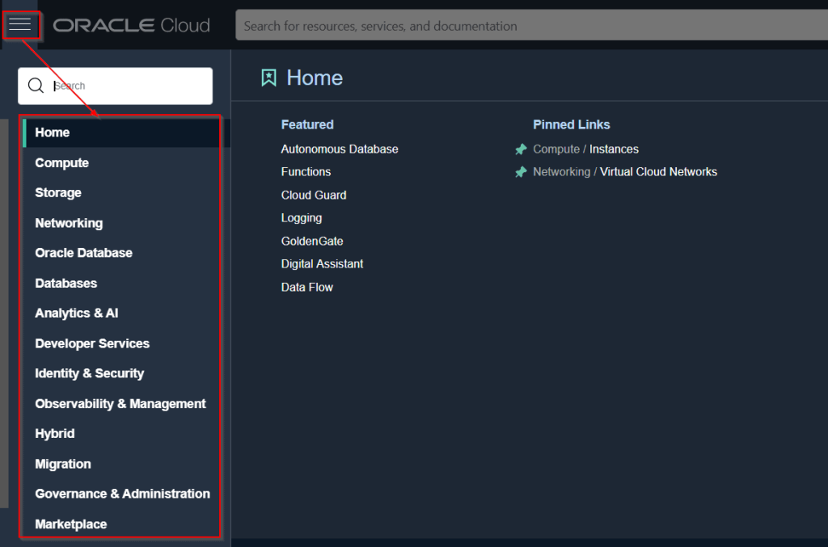The height and width of the screenshot is (547, 828).
Task: Click the magnifying glass in sidebar search
Action: (x=36, y=85)
